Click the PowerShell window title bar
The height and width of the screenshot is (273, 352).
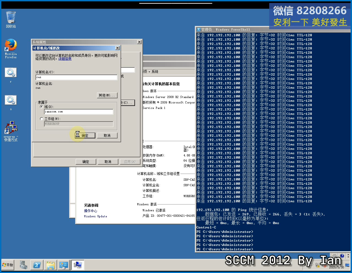[273, 29]
